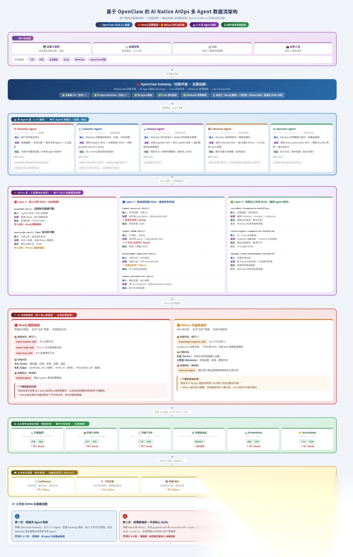
Task: Click lewei-itsm-skill pill in Neo4j card
Action: click(24, 353)
